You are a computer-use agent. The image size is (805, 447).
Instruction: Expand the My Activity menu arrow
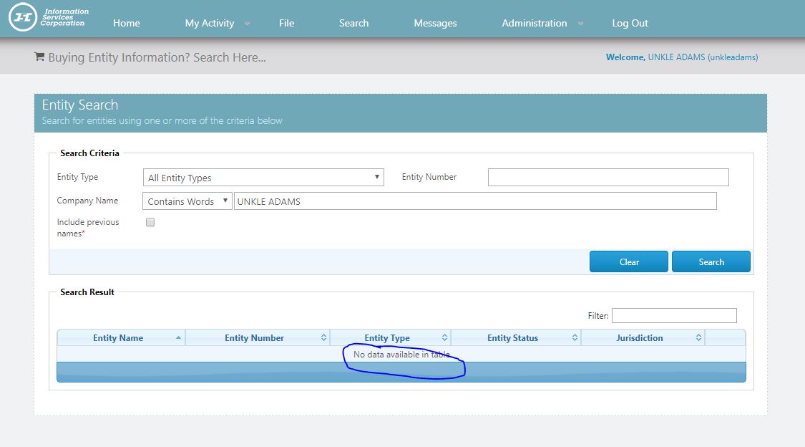pos(247,24)
